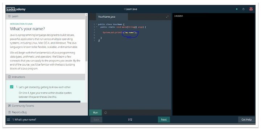Select the YourName.java editor tab

[112, 17]
